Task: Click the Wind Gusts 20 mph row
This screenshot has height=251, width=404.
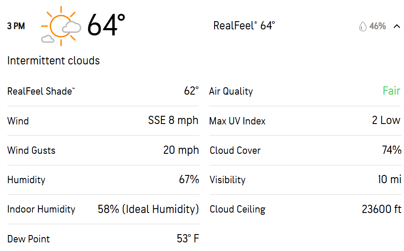Action: (103, 150)
